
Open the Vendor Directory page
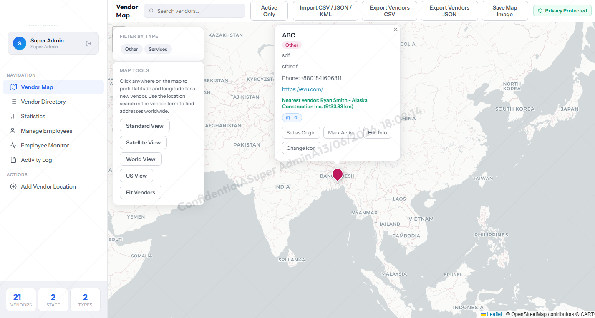[53, 102]
